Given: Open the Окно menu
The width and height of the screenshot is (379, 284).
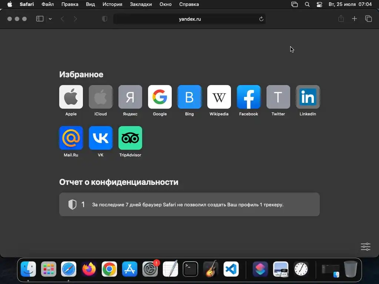Looking at the screenshot, I should 165,4.
